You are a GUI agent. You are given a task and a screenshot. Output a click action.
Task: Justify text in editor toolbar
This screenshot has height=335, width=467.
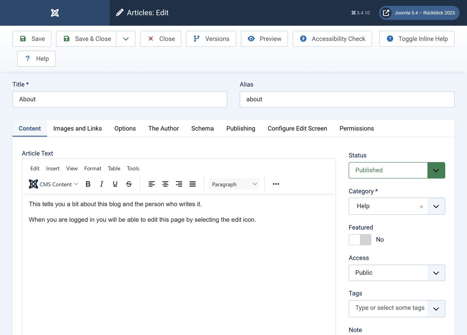coord(192,184)
